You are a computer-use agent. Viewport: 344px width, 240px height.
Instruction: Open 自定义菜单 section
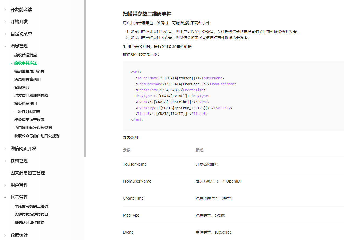(x=21, y=34)
